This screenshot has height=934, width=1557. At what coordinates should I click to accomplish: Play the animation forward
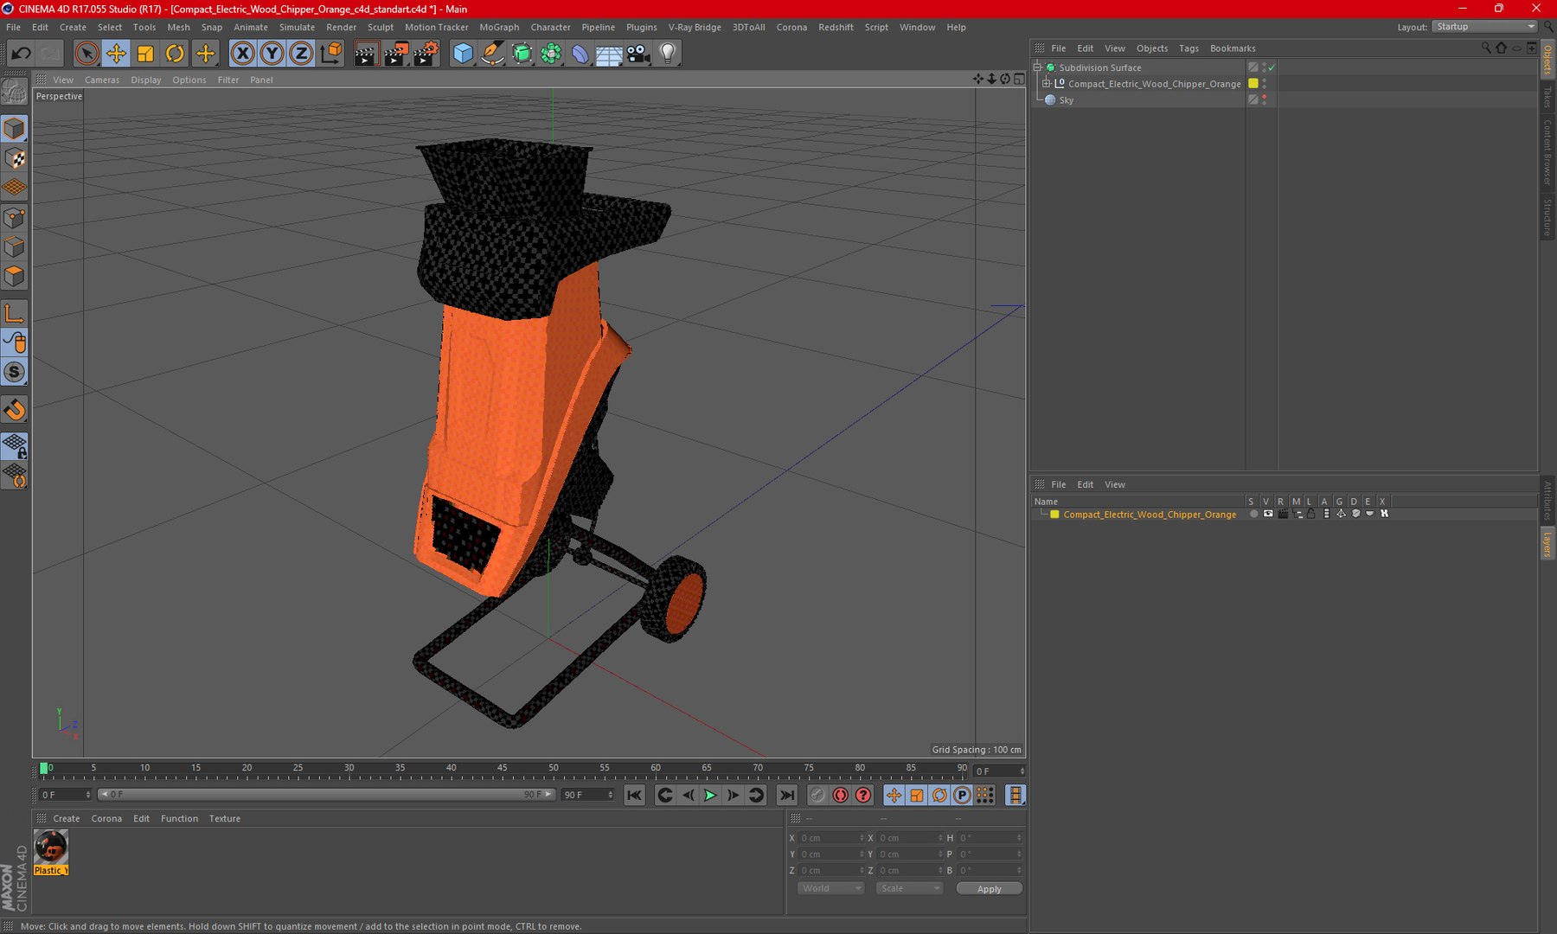point(710,795)
